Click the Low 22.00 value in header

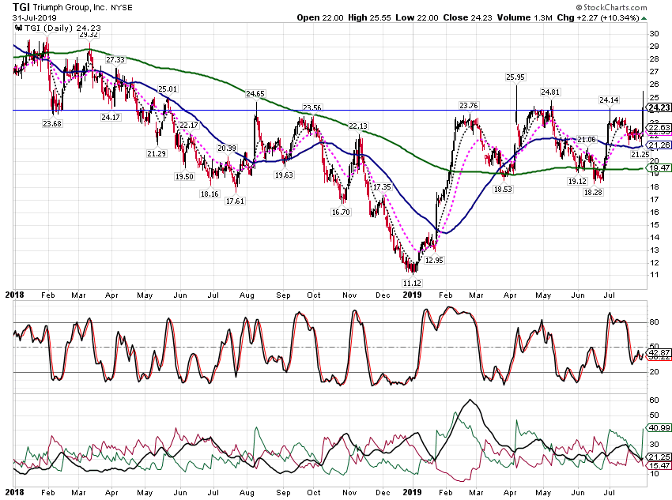[x=417, y=17]
